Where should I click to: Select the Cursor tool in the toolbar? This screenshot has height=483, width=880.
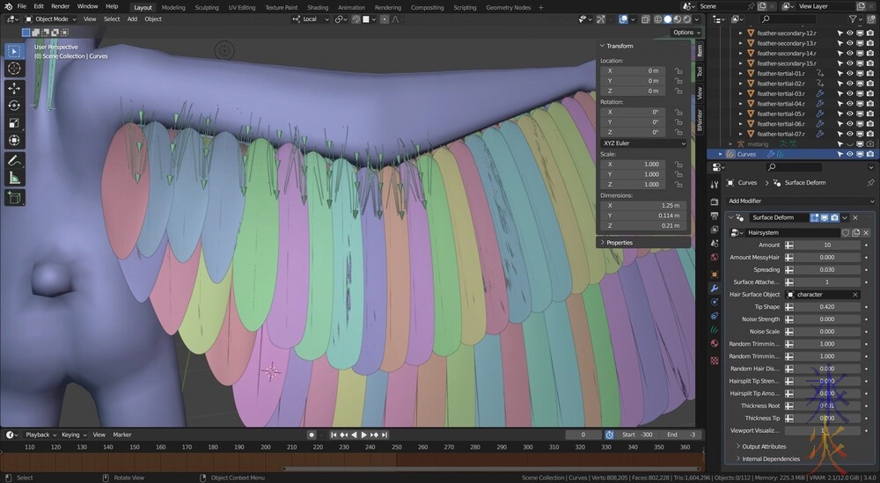pyautogui.click(x=15, y=68)
